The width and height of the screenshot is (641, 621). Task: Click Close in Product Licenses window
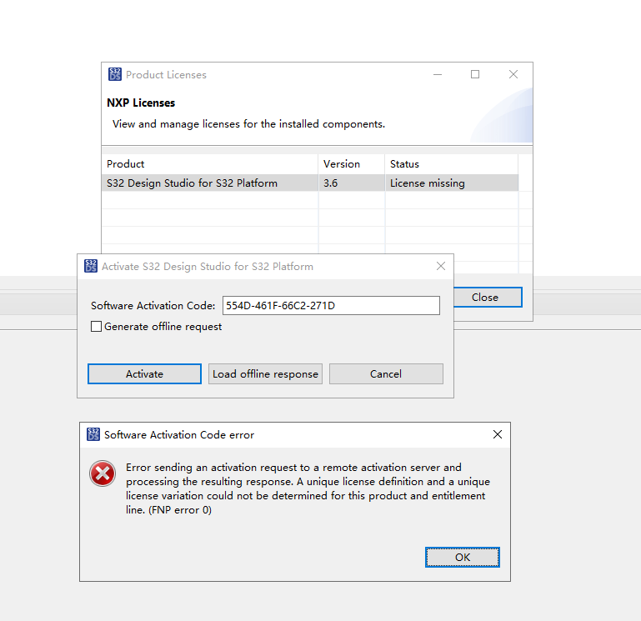485,298
